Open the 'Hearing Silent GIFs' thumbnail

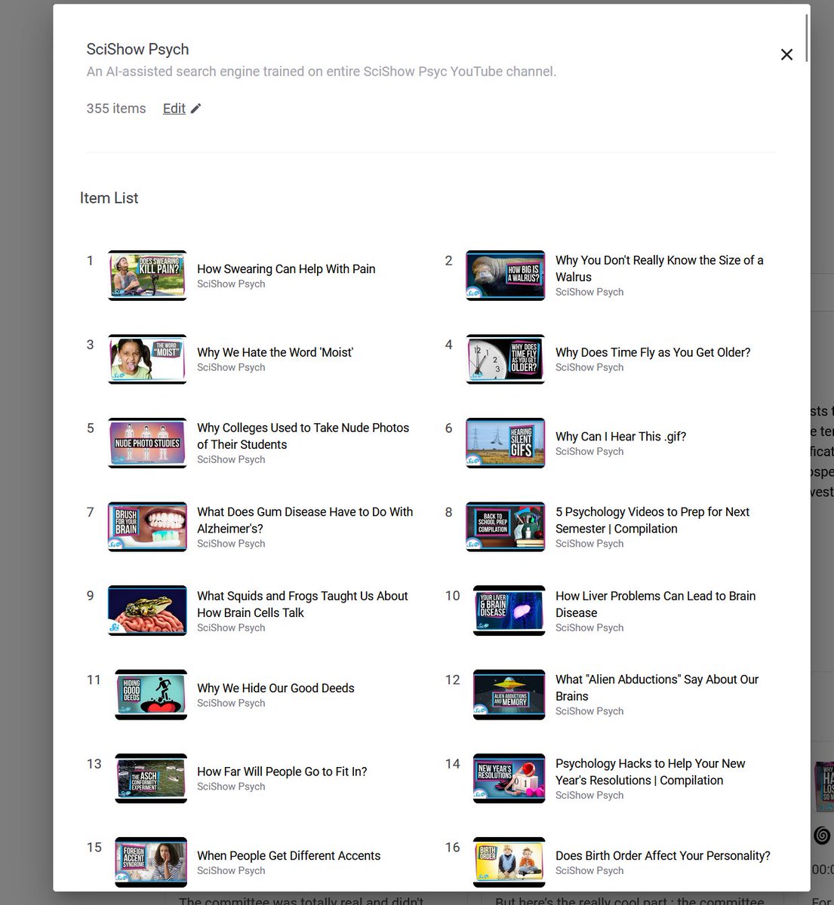(x=506, y=443)
